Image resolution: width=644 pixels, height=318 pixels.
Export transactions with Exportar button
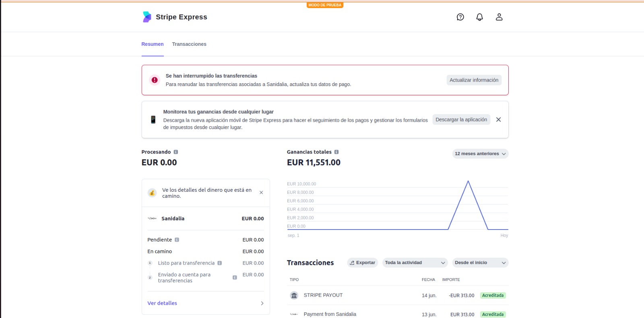tap(362, 263)
